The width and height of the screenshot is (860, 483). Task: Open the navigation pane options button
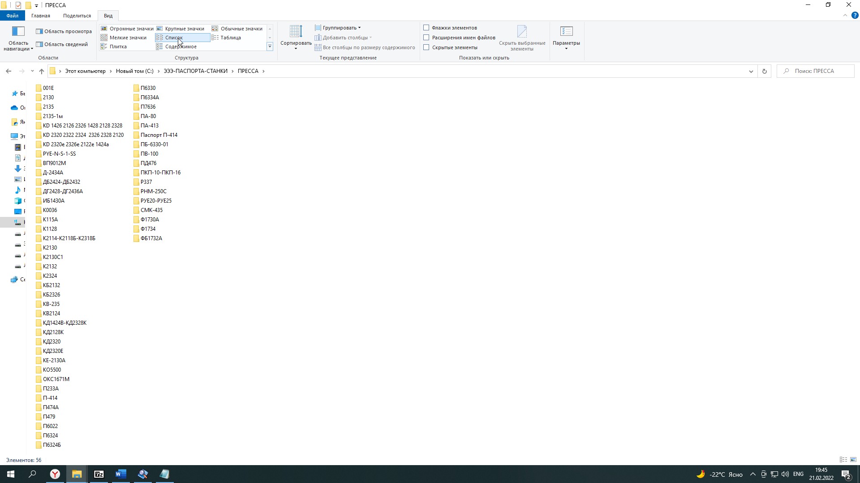(x=18, y=38)
